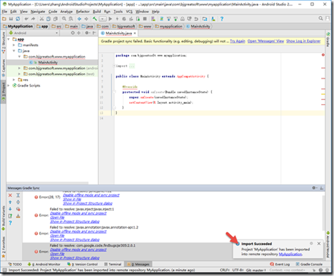Click the Make Project hammer icon
The image size is (334, 276).
click(94, 19)
